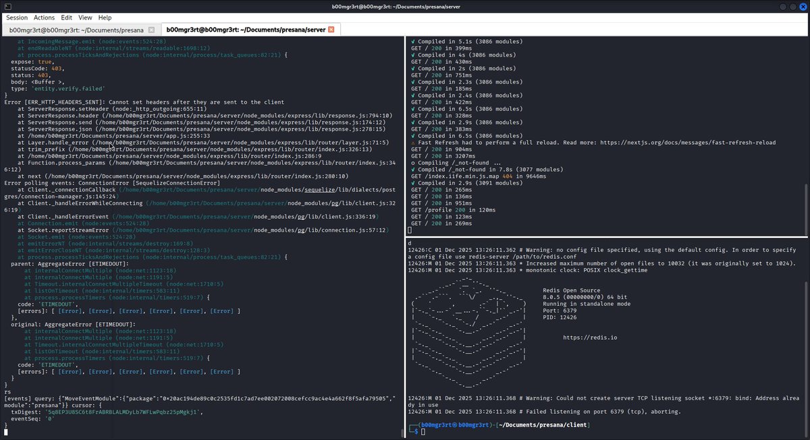Click the 'Port: 6379' text

tap(560, 311)
